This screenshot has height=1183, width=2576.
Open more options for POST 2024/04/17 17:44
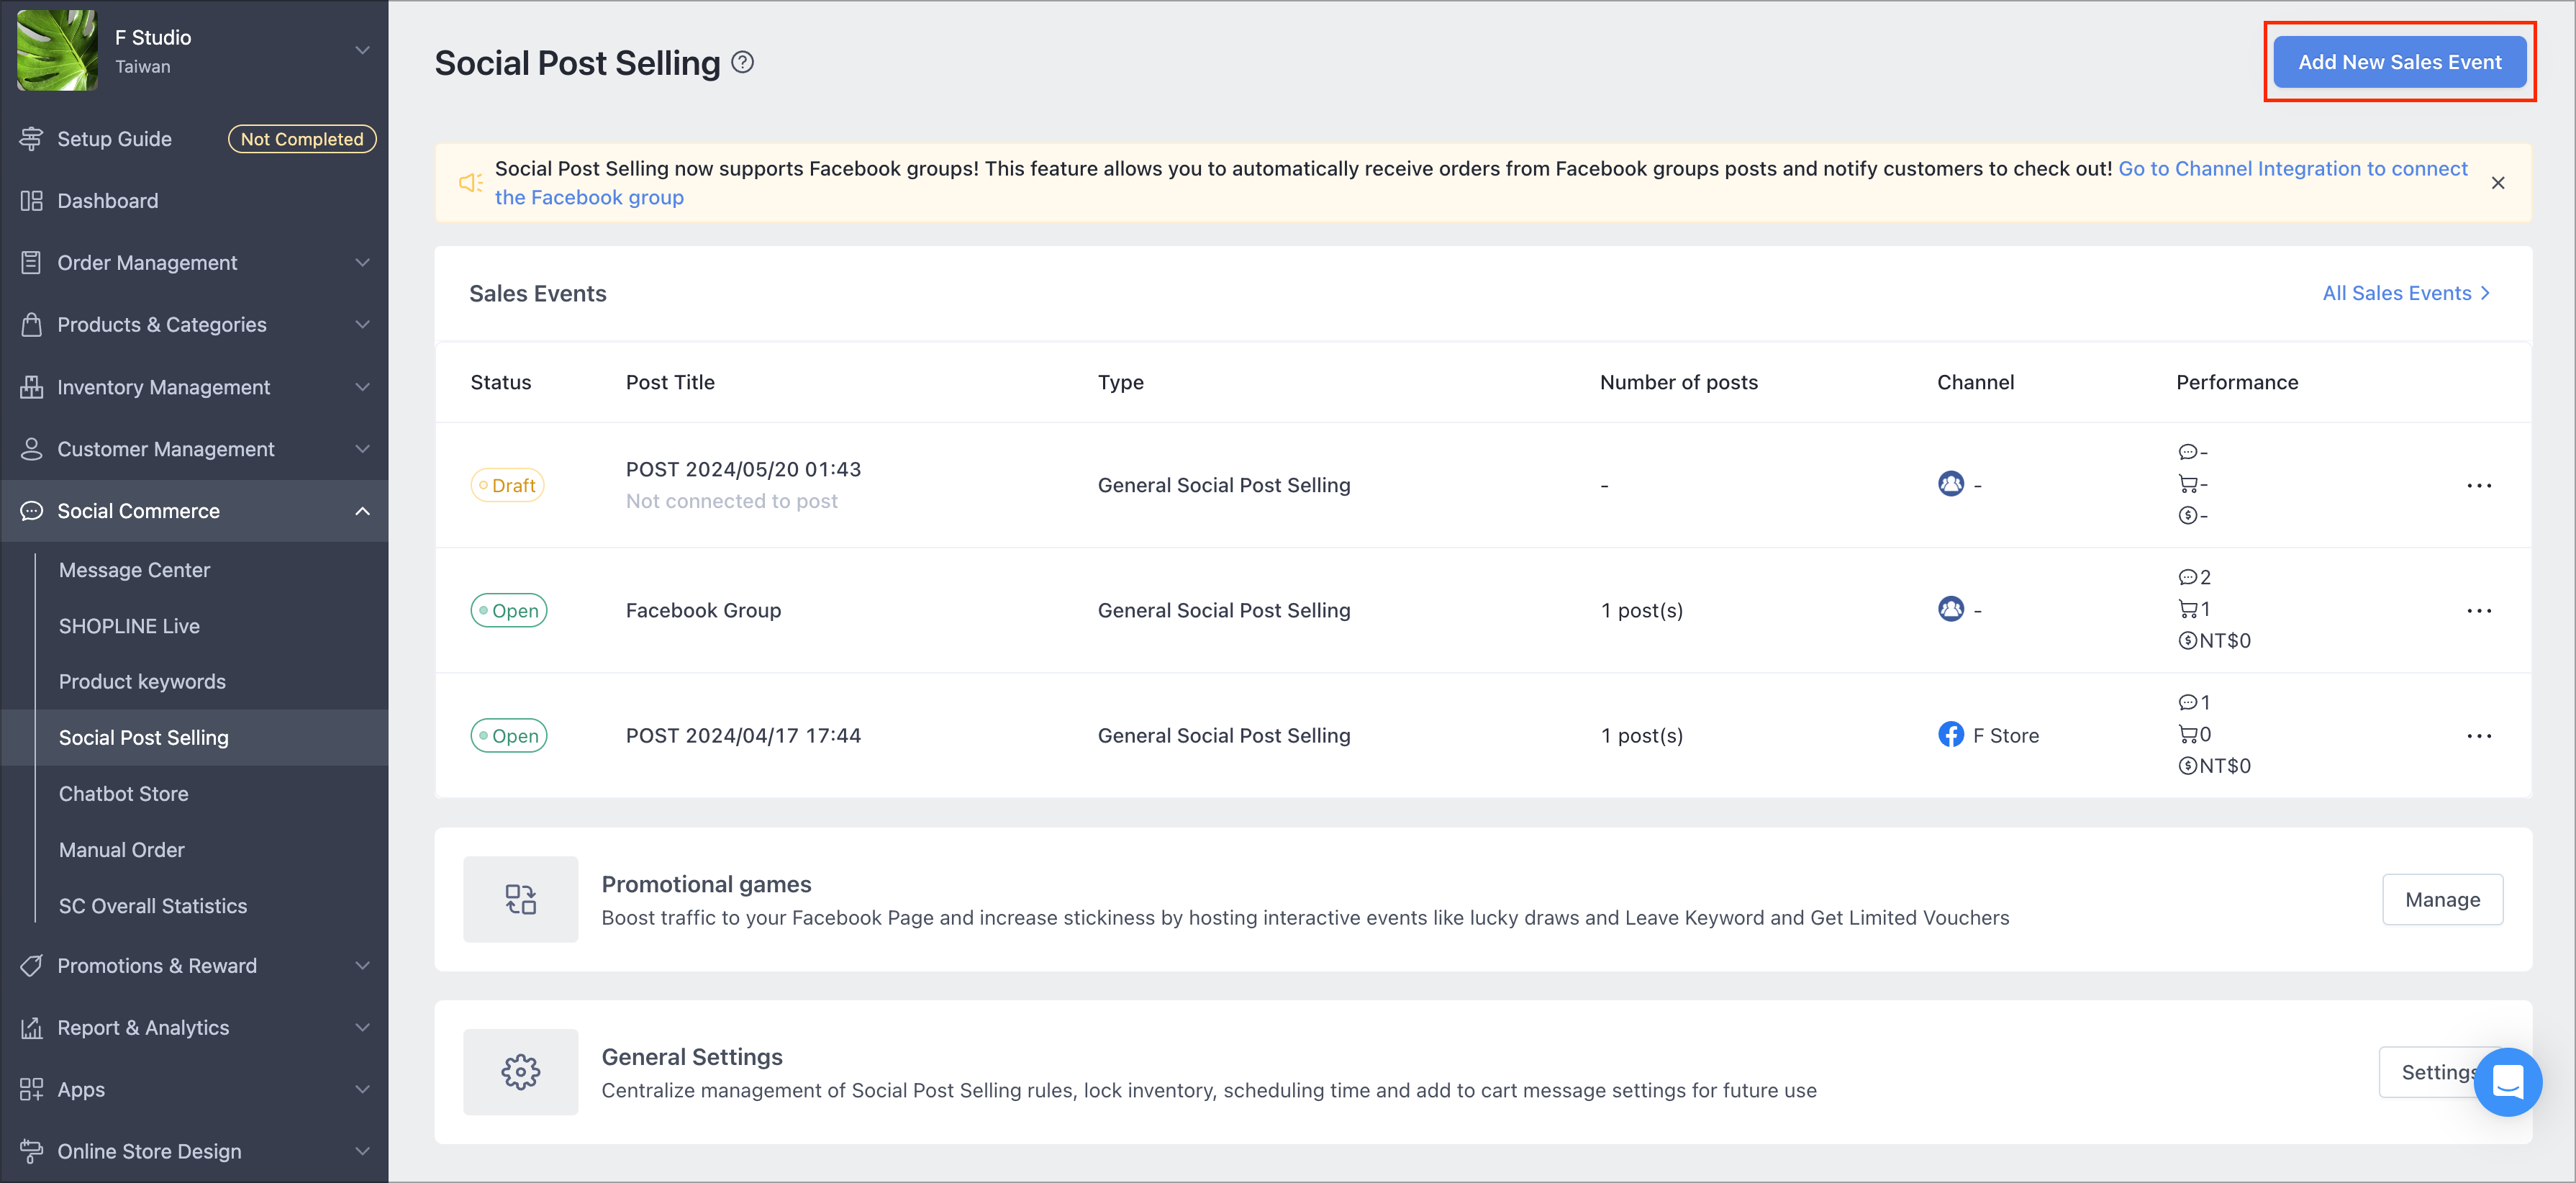(2479, 736)
